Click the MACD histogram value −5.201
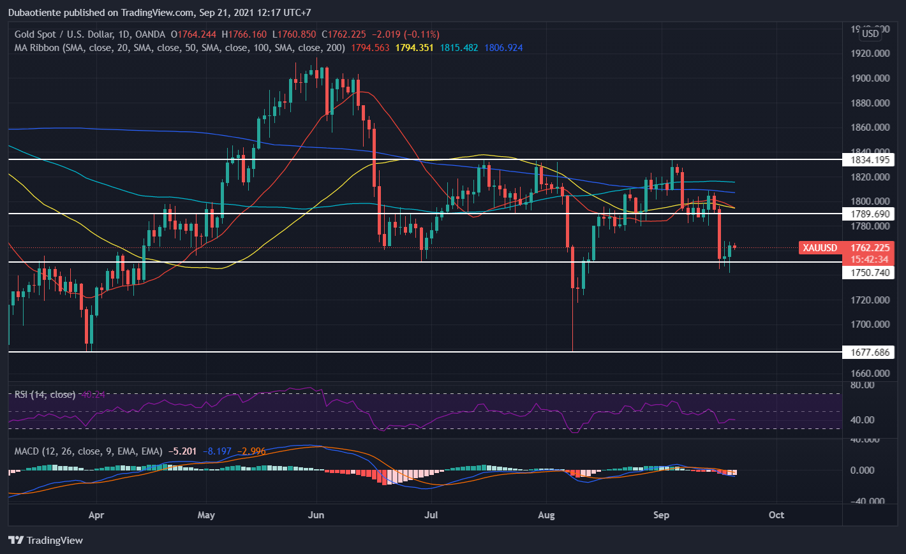This screenshot has width=906, height=554. pyautogui.click(x=182, y=451)
